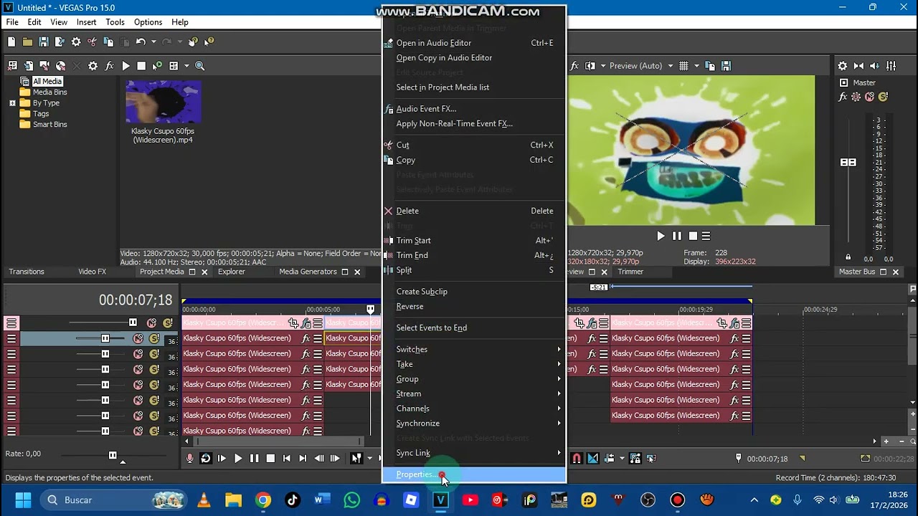Screen dimensions: 918x516
Task: Activate the What's This help cursor icon
Action: 209,42
